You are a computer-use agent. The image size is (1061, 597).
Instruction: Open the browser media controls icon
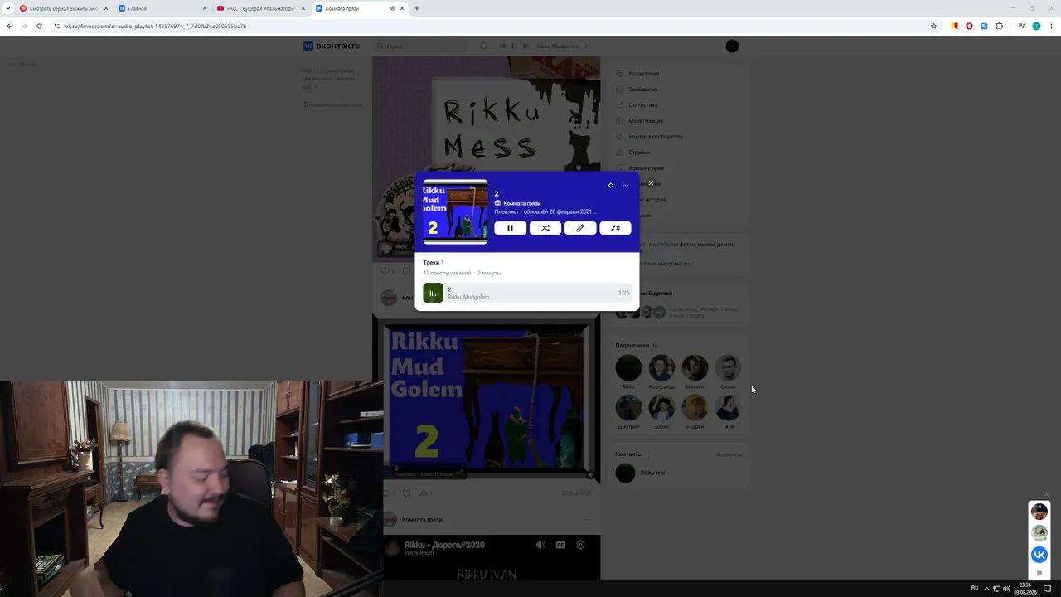tap(1020, 26)
